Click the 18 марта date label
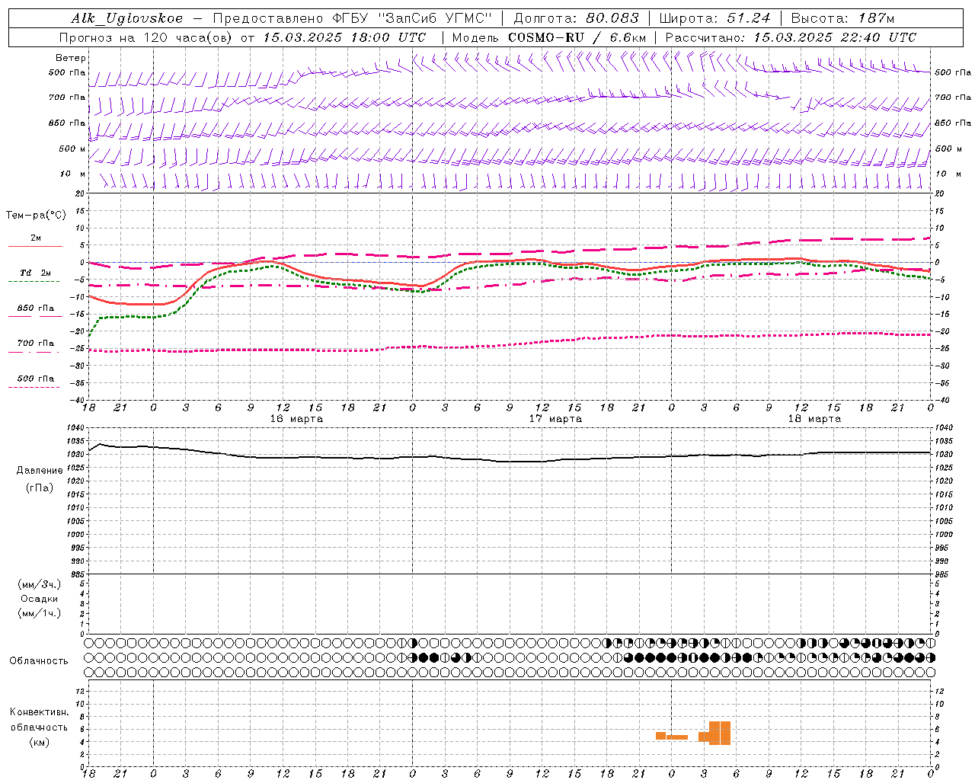 pyautogui.click(x=814, y=418)
